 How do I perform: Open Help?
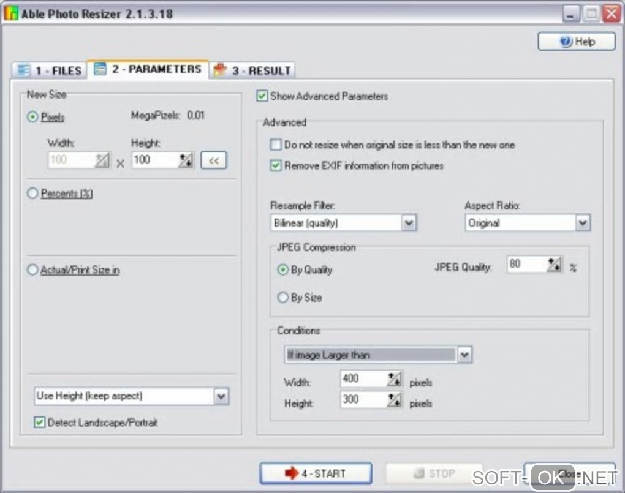point(577,42)
